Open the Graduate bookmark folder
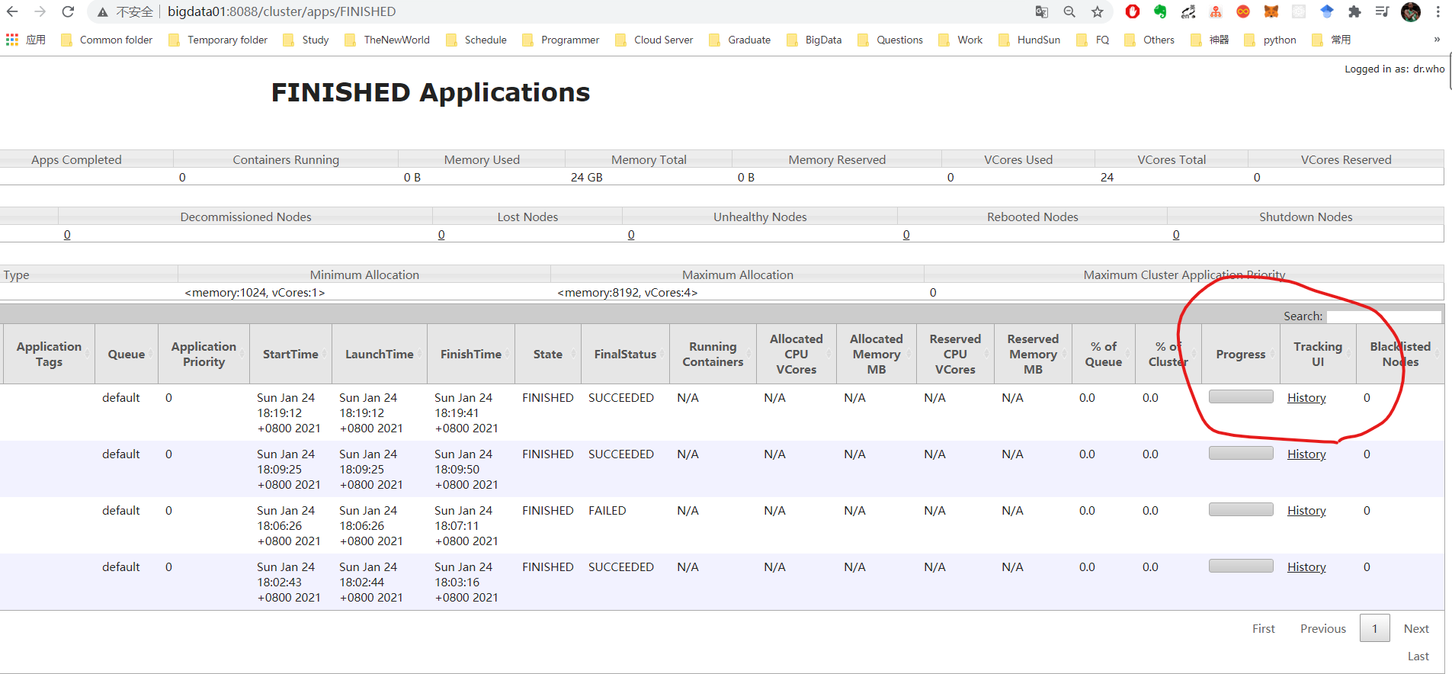The width and height of the screenshot is (1452, 674). (739, 40)
